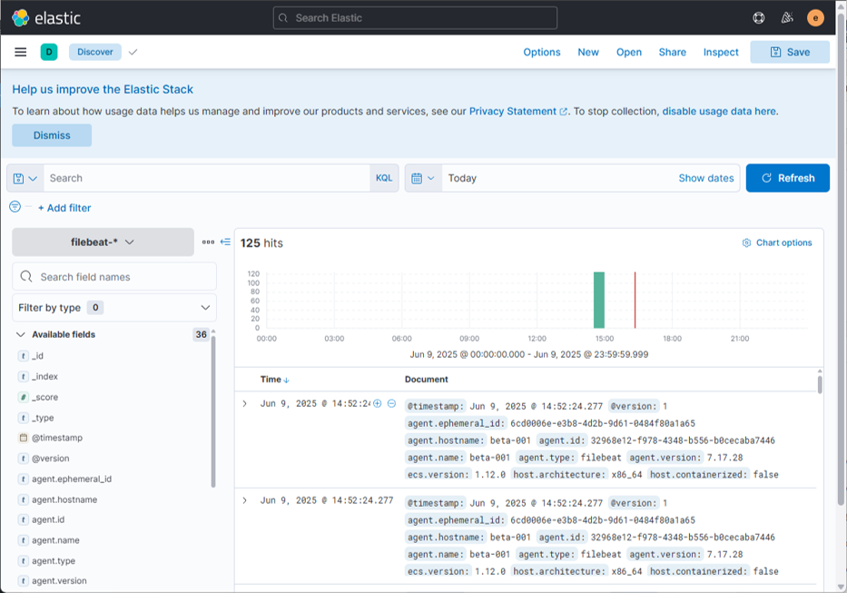Click the _id field type icon
847x593 pixels.
click(x=23, y=356)
